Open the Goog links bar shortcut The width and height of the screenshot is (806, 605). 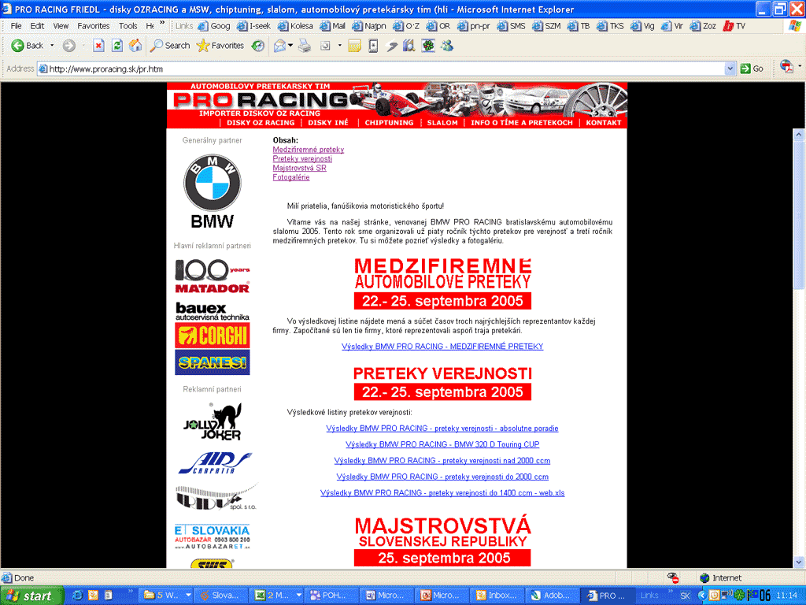214,26
